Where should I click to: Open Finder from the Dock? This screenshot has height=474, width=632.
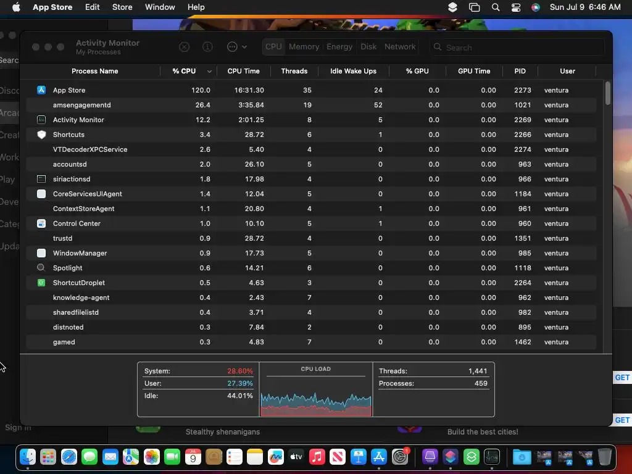[28, 457]
